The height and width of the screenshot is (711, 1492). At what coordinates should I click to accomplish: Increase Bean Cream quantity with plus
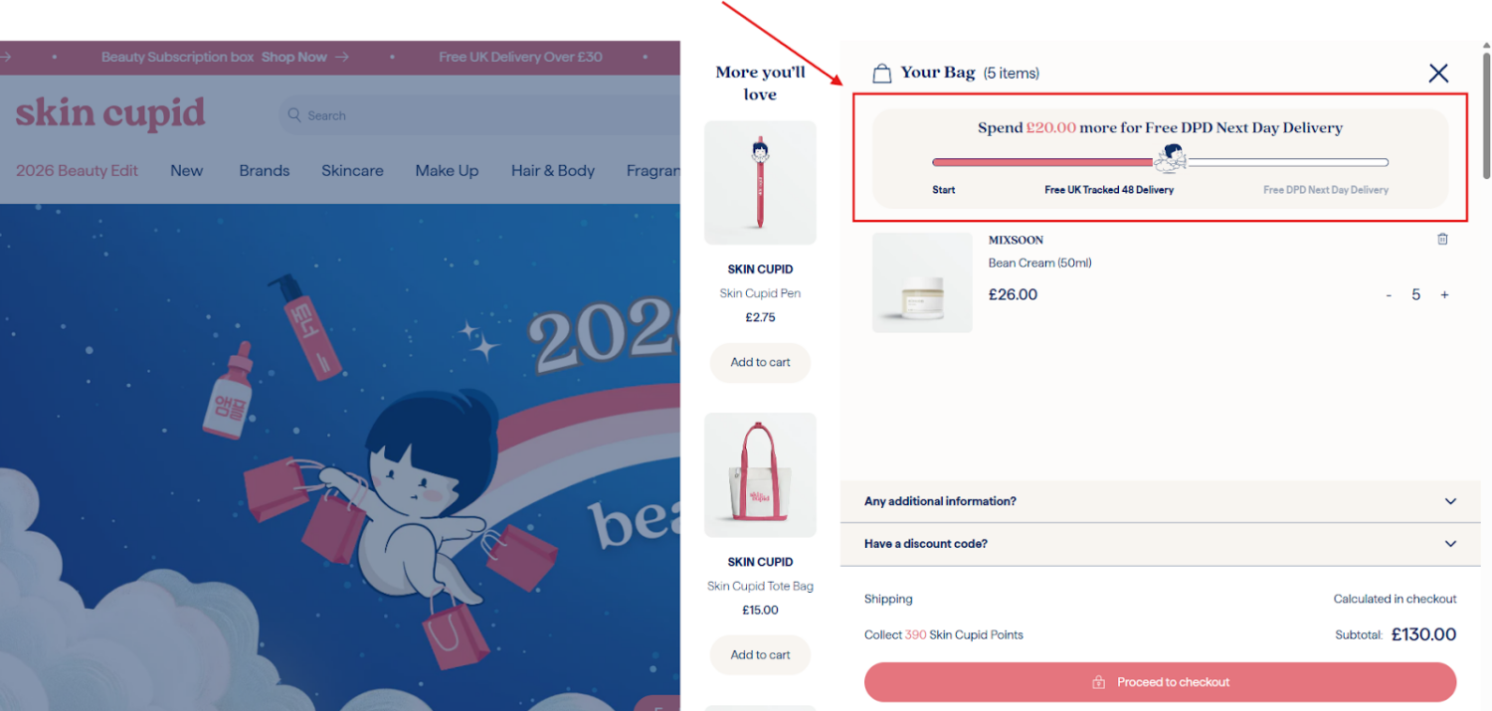click(1444, 295)
